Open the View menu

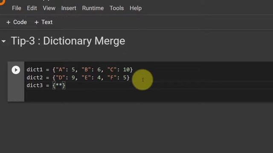(49, 8)
